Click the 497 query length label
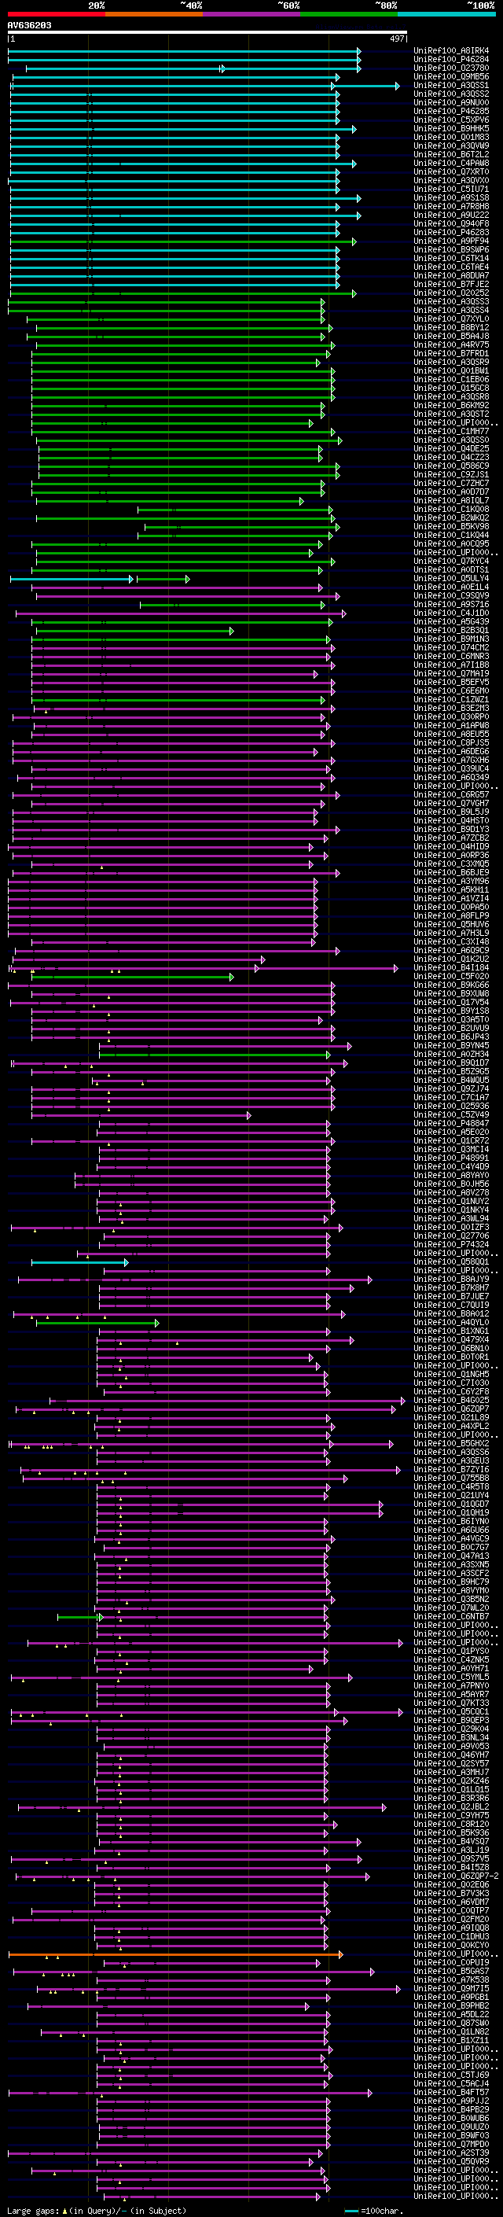The width and height of the screenshot is (503, 2217). [396, 39]
